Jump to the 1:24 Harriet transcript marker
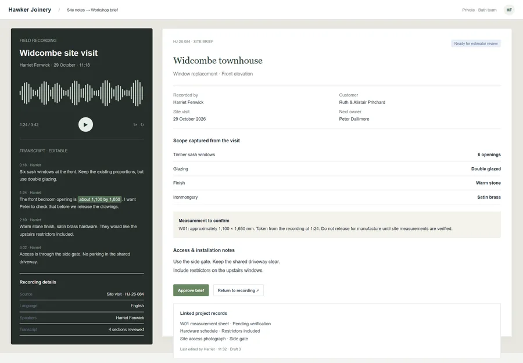523x363 pixels. click(30, 193)
